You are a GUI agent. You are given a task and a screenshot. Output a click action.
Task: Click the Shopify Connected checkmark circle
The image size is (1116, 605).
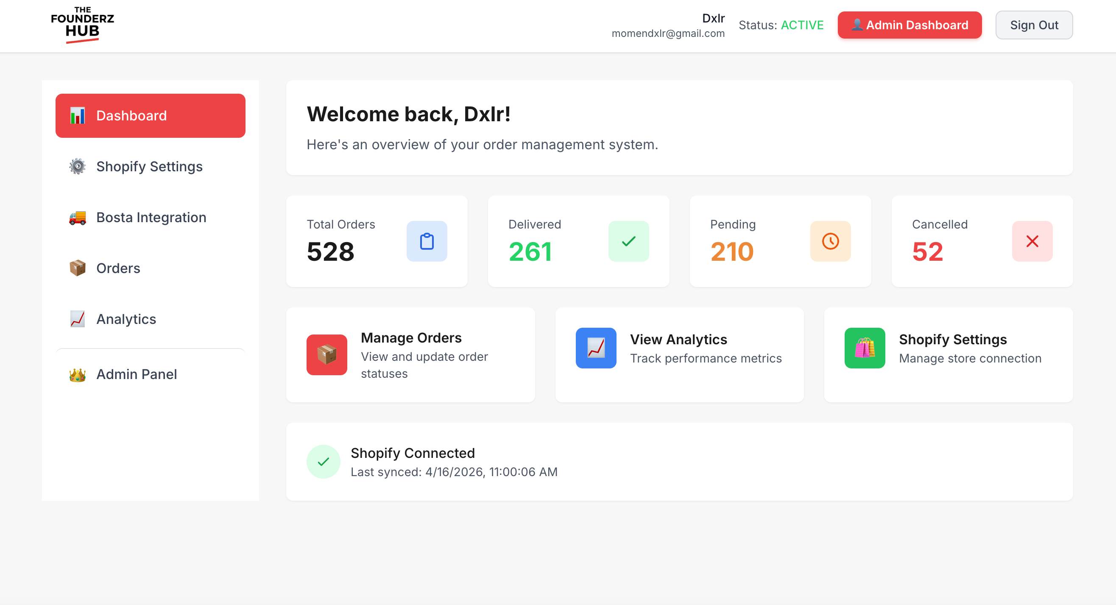[x=324, y=462]
